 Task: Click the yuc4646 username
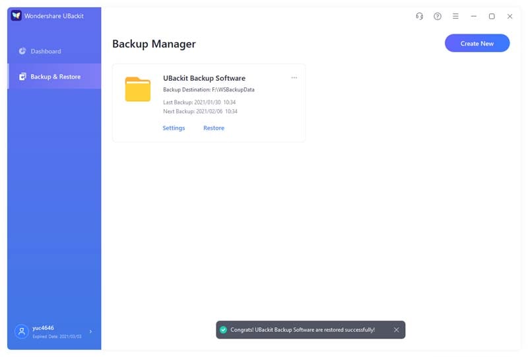(x=43, y=328)
